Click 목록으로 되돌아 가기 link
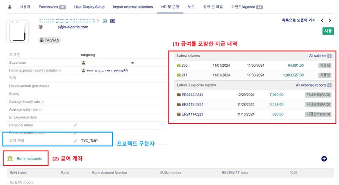Screen dimensions: 339x185 pyautogui.click(x=299, y=20)
